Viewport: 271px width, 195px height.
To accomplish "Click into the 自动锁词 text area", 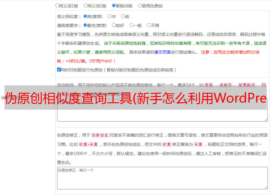I will (x=162, y=110).
